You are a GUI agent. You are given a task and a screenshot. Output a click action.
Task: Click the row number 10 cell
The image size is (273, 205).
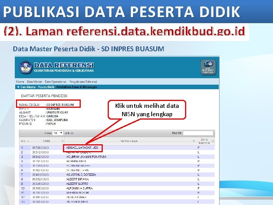click(23, 188)
